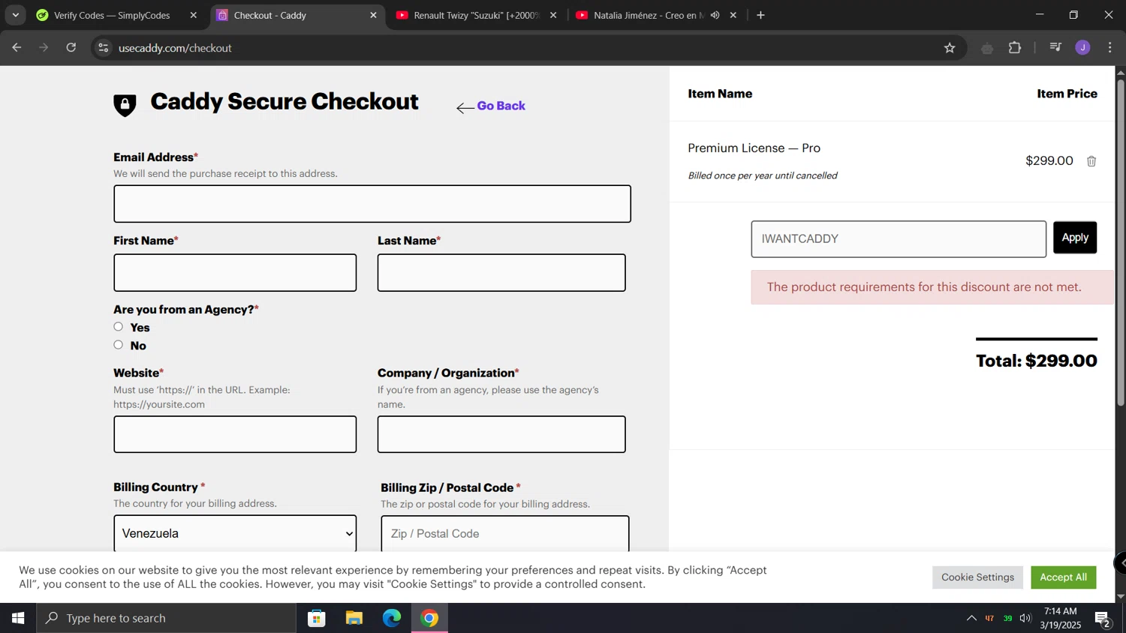Close the Checkout - Caddy tab
Viewport: 1126px width, 633px height.
[x=373, y=15]
